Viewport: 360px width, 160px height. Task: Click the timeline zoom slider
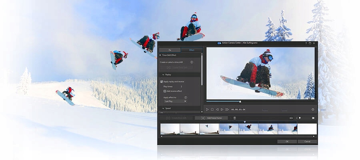point(300,118)
